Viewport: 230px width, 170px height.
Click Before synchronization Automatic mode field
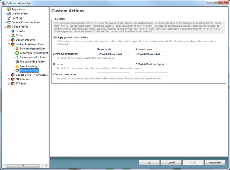pyautogui.click(x=152, y=54)
